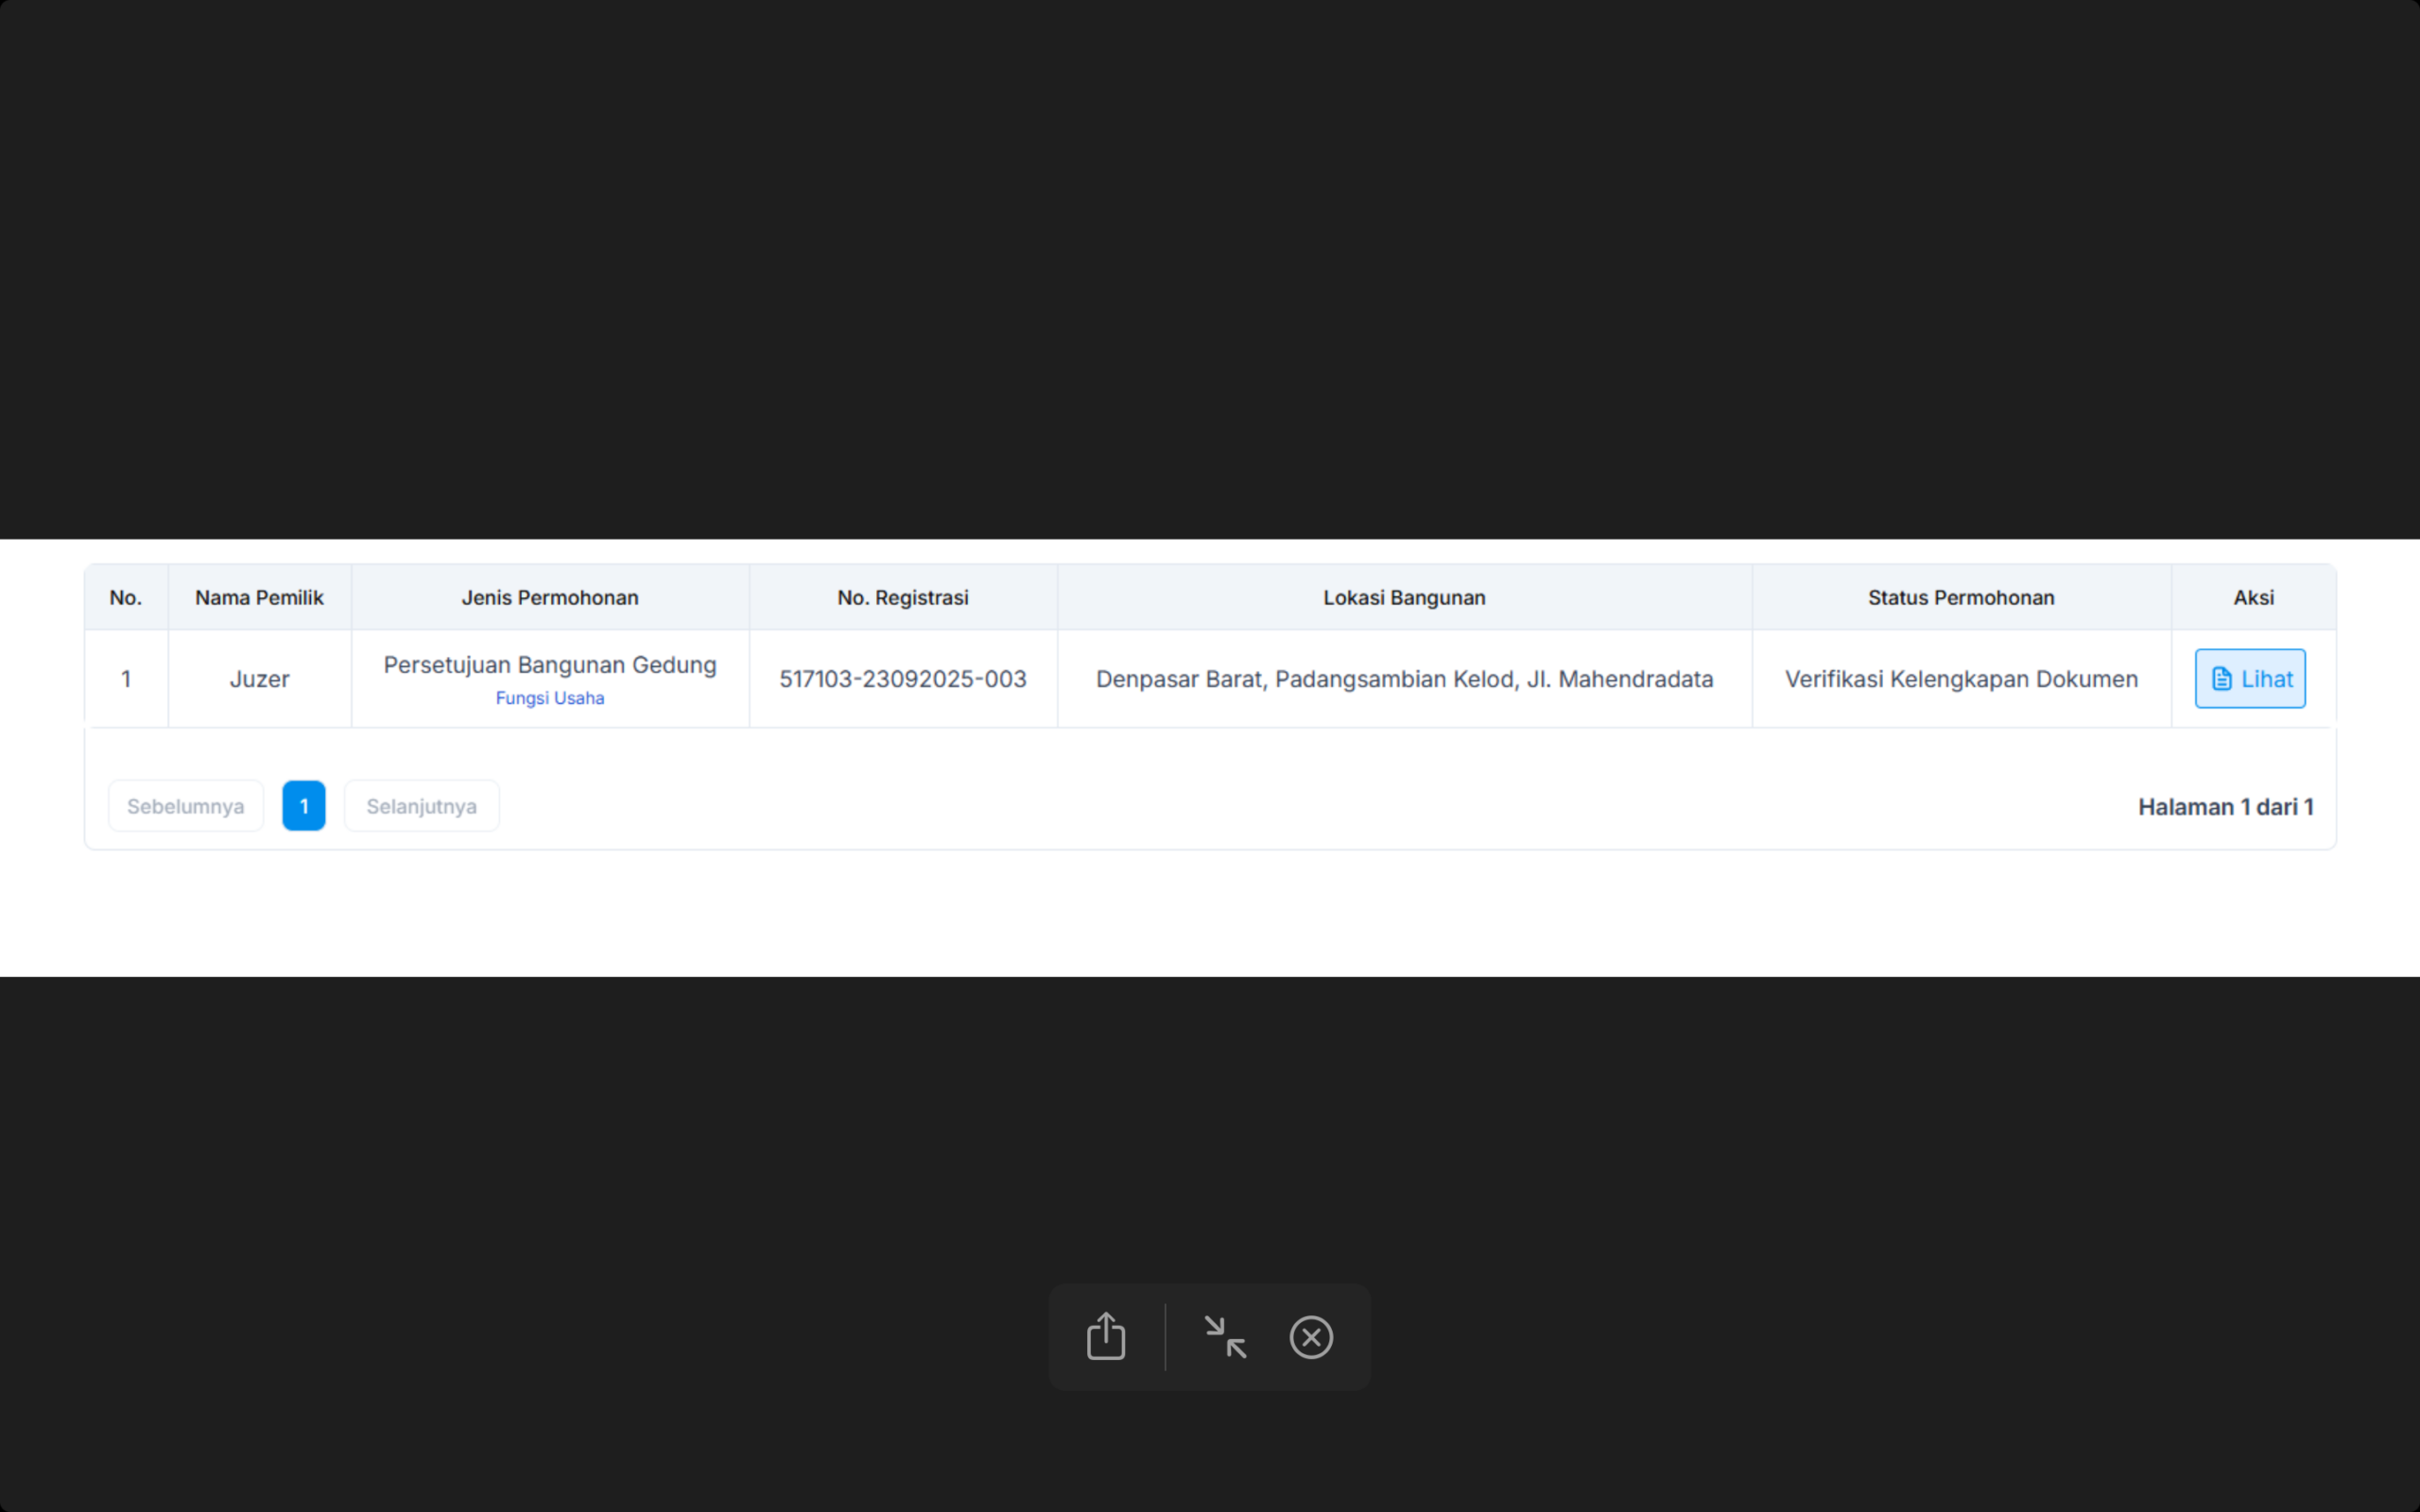The width and height of the screenshot is (2420, 1512).
Task: Click the Denpasar Barat location cell
Action: tap(1404, 679)
